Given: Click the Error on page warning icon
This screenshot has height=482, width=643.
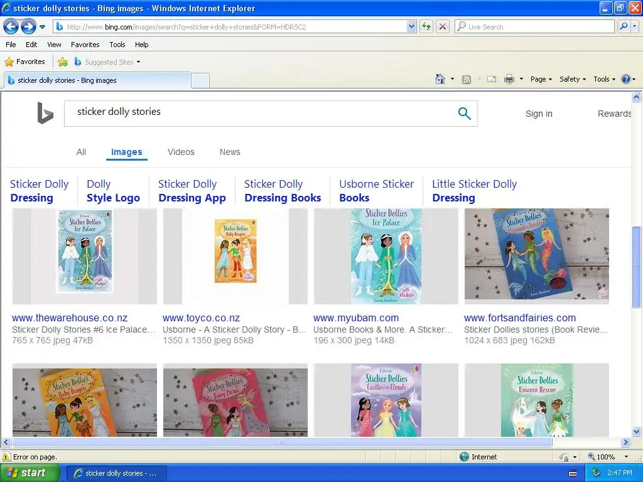Looking at the screenshot, I should coord(6,457).
